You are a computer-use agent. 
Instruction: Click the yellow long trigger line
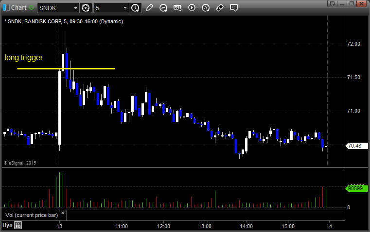[66, 69]
